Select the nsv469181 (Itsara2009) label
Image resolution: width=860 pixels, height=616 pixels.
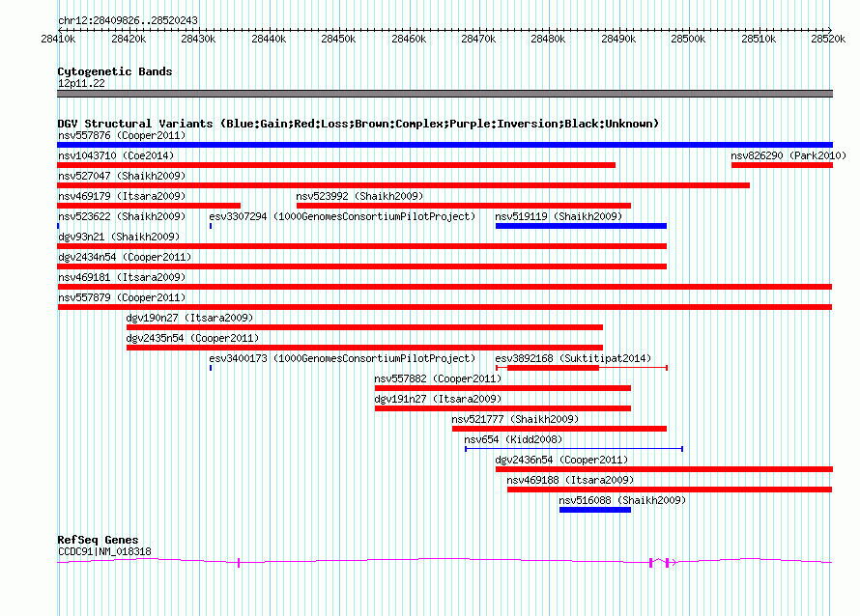(x=122, y=277)
